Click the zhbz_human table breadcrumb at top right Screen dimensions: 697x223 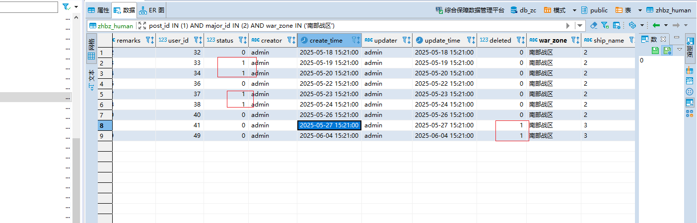[669, 10]
